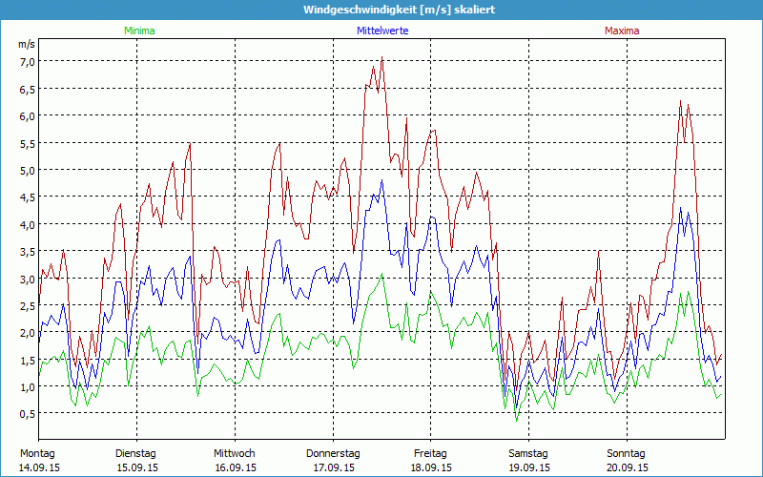Click the 14.09.15 date label
763x477 pixels.
click(39, 467)
